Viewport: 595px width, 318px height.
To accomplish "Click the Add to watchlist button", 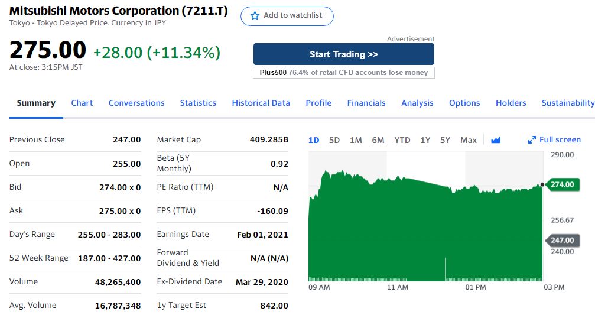I will tap(287, 16).
